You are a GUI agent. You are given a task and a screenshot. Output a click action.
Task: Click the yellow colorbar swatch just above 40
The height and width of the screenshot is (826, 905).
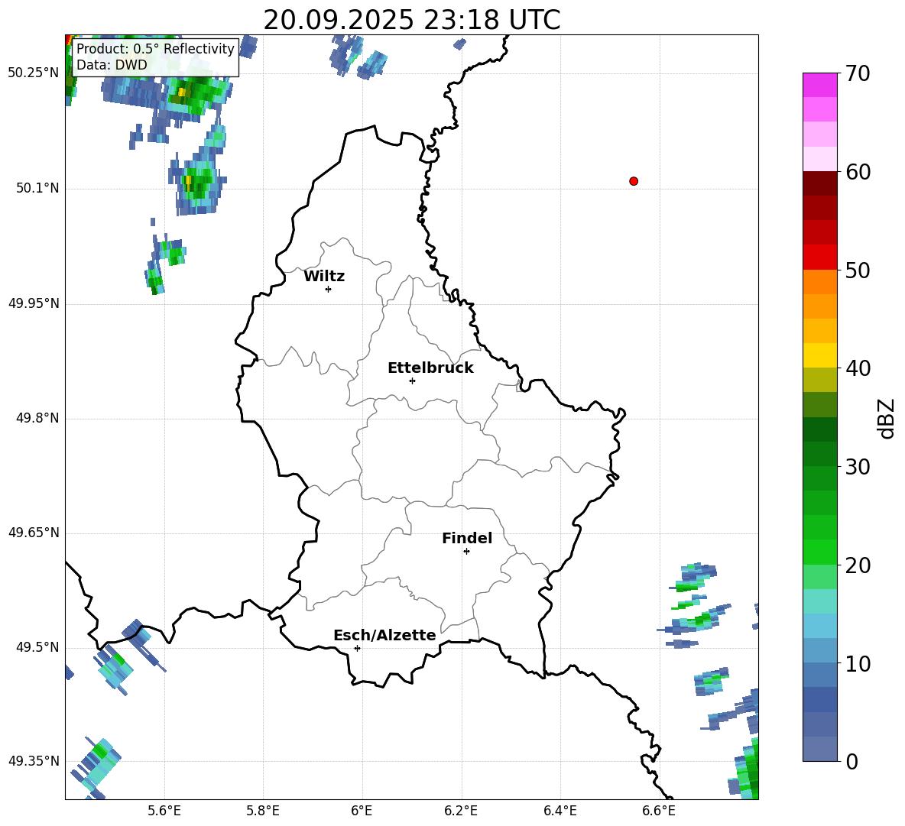(x=819, y=355)
